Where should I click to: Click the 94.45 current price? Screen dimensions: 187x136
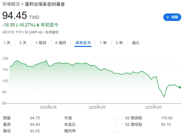(x=15, y=15)
